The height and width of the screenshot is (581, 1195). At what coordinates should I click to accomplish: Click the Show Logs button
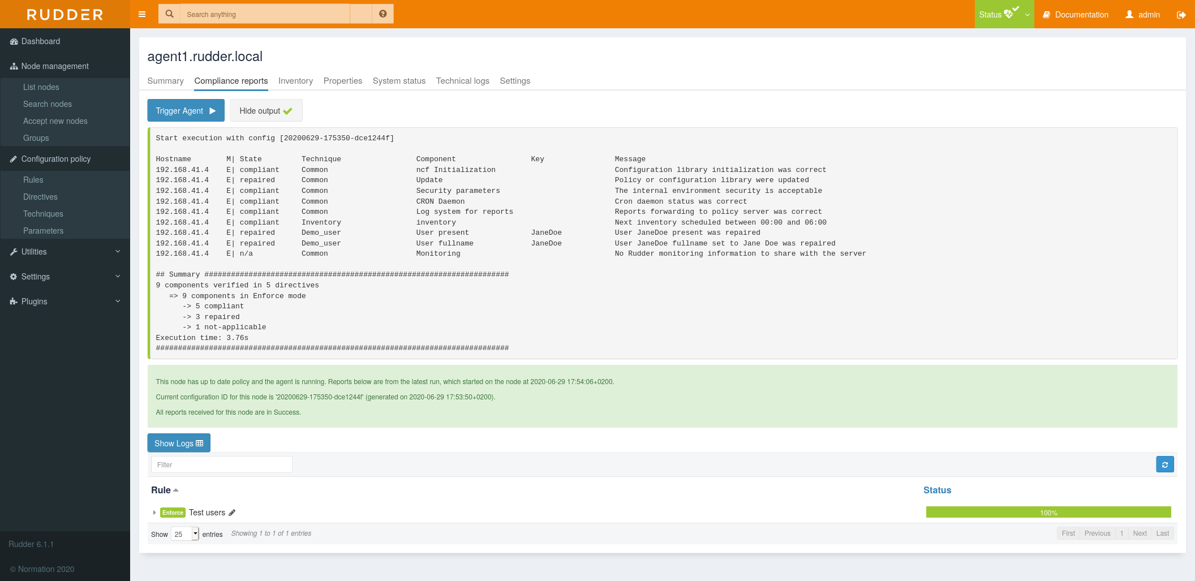click(179, 443)
